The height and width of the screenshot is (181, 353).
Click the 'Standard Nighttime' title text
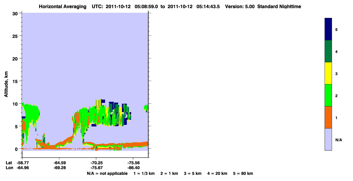coord(279,6)
